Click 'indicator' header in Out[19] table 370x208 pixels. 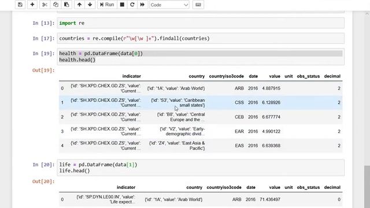pos(131,76)
